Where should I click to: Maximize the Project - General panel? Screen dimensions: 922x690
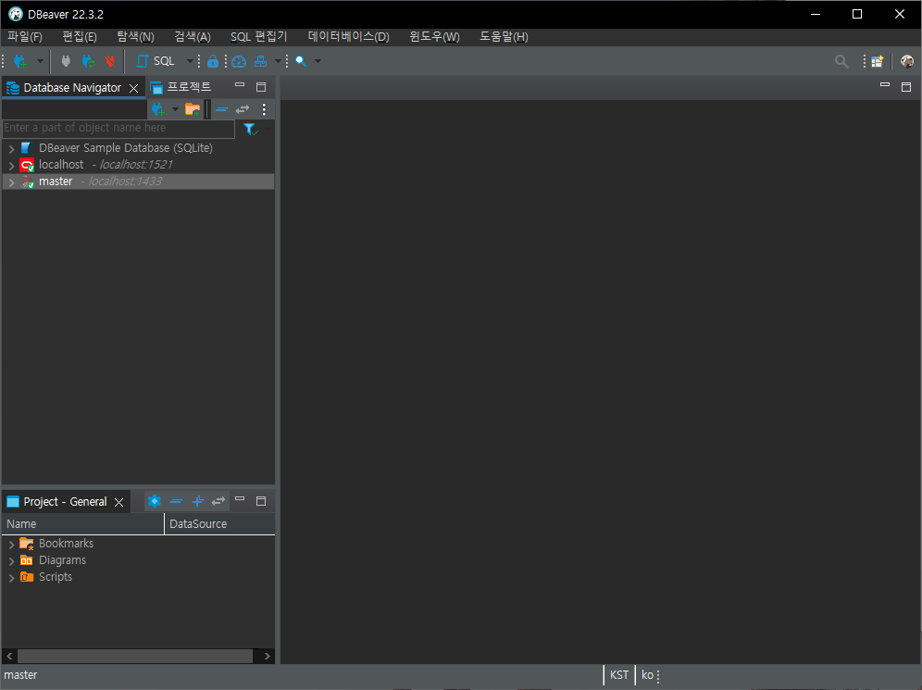pyautogui.click(x=261, y=501)
